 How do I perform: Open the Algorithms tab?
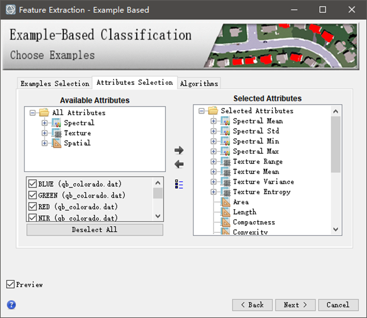[199, 83]
